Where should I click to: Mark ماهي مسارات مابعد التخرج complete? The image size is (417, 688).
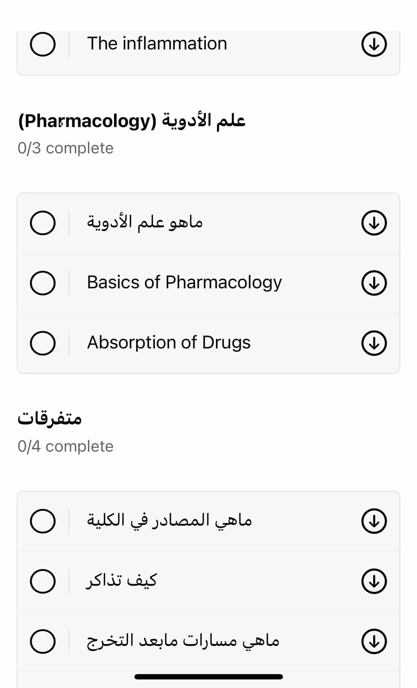point(43,641)
